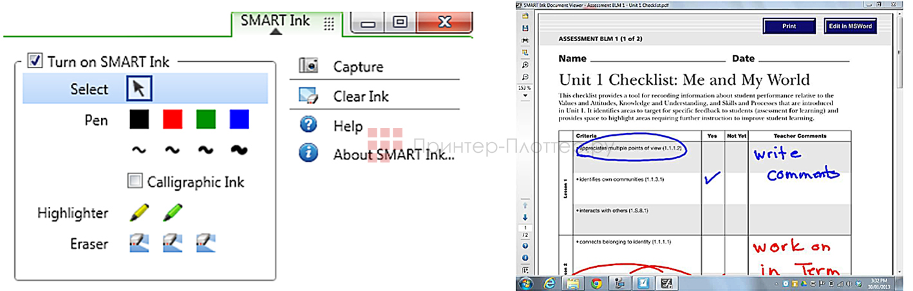The height and width of the screenshot is (291, 913).
Task: Pick the thinnest pen line thickness
Action: pos(138,150)
